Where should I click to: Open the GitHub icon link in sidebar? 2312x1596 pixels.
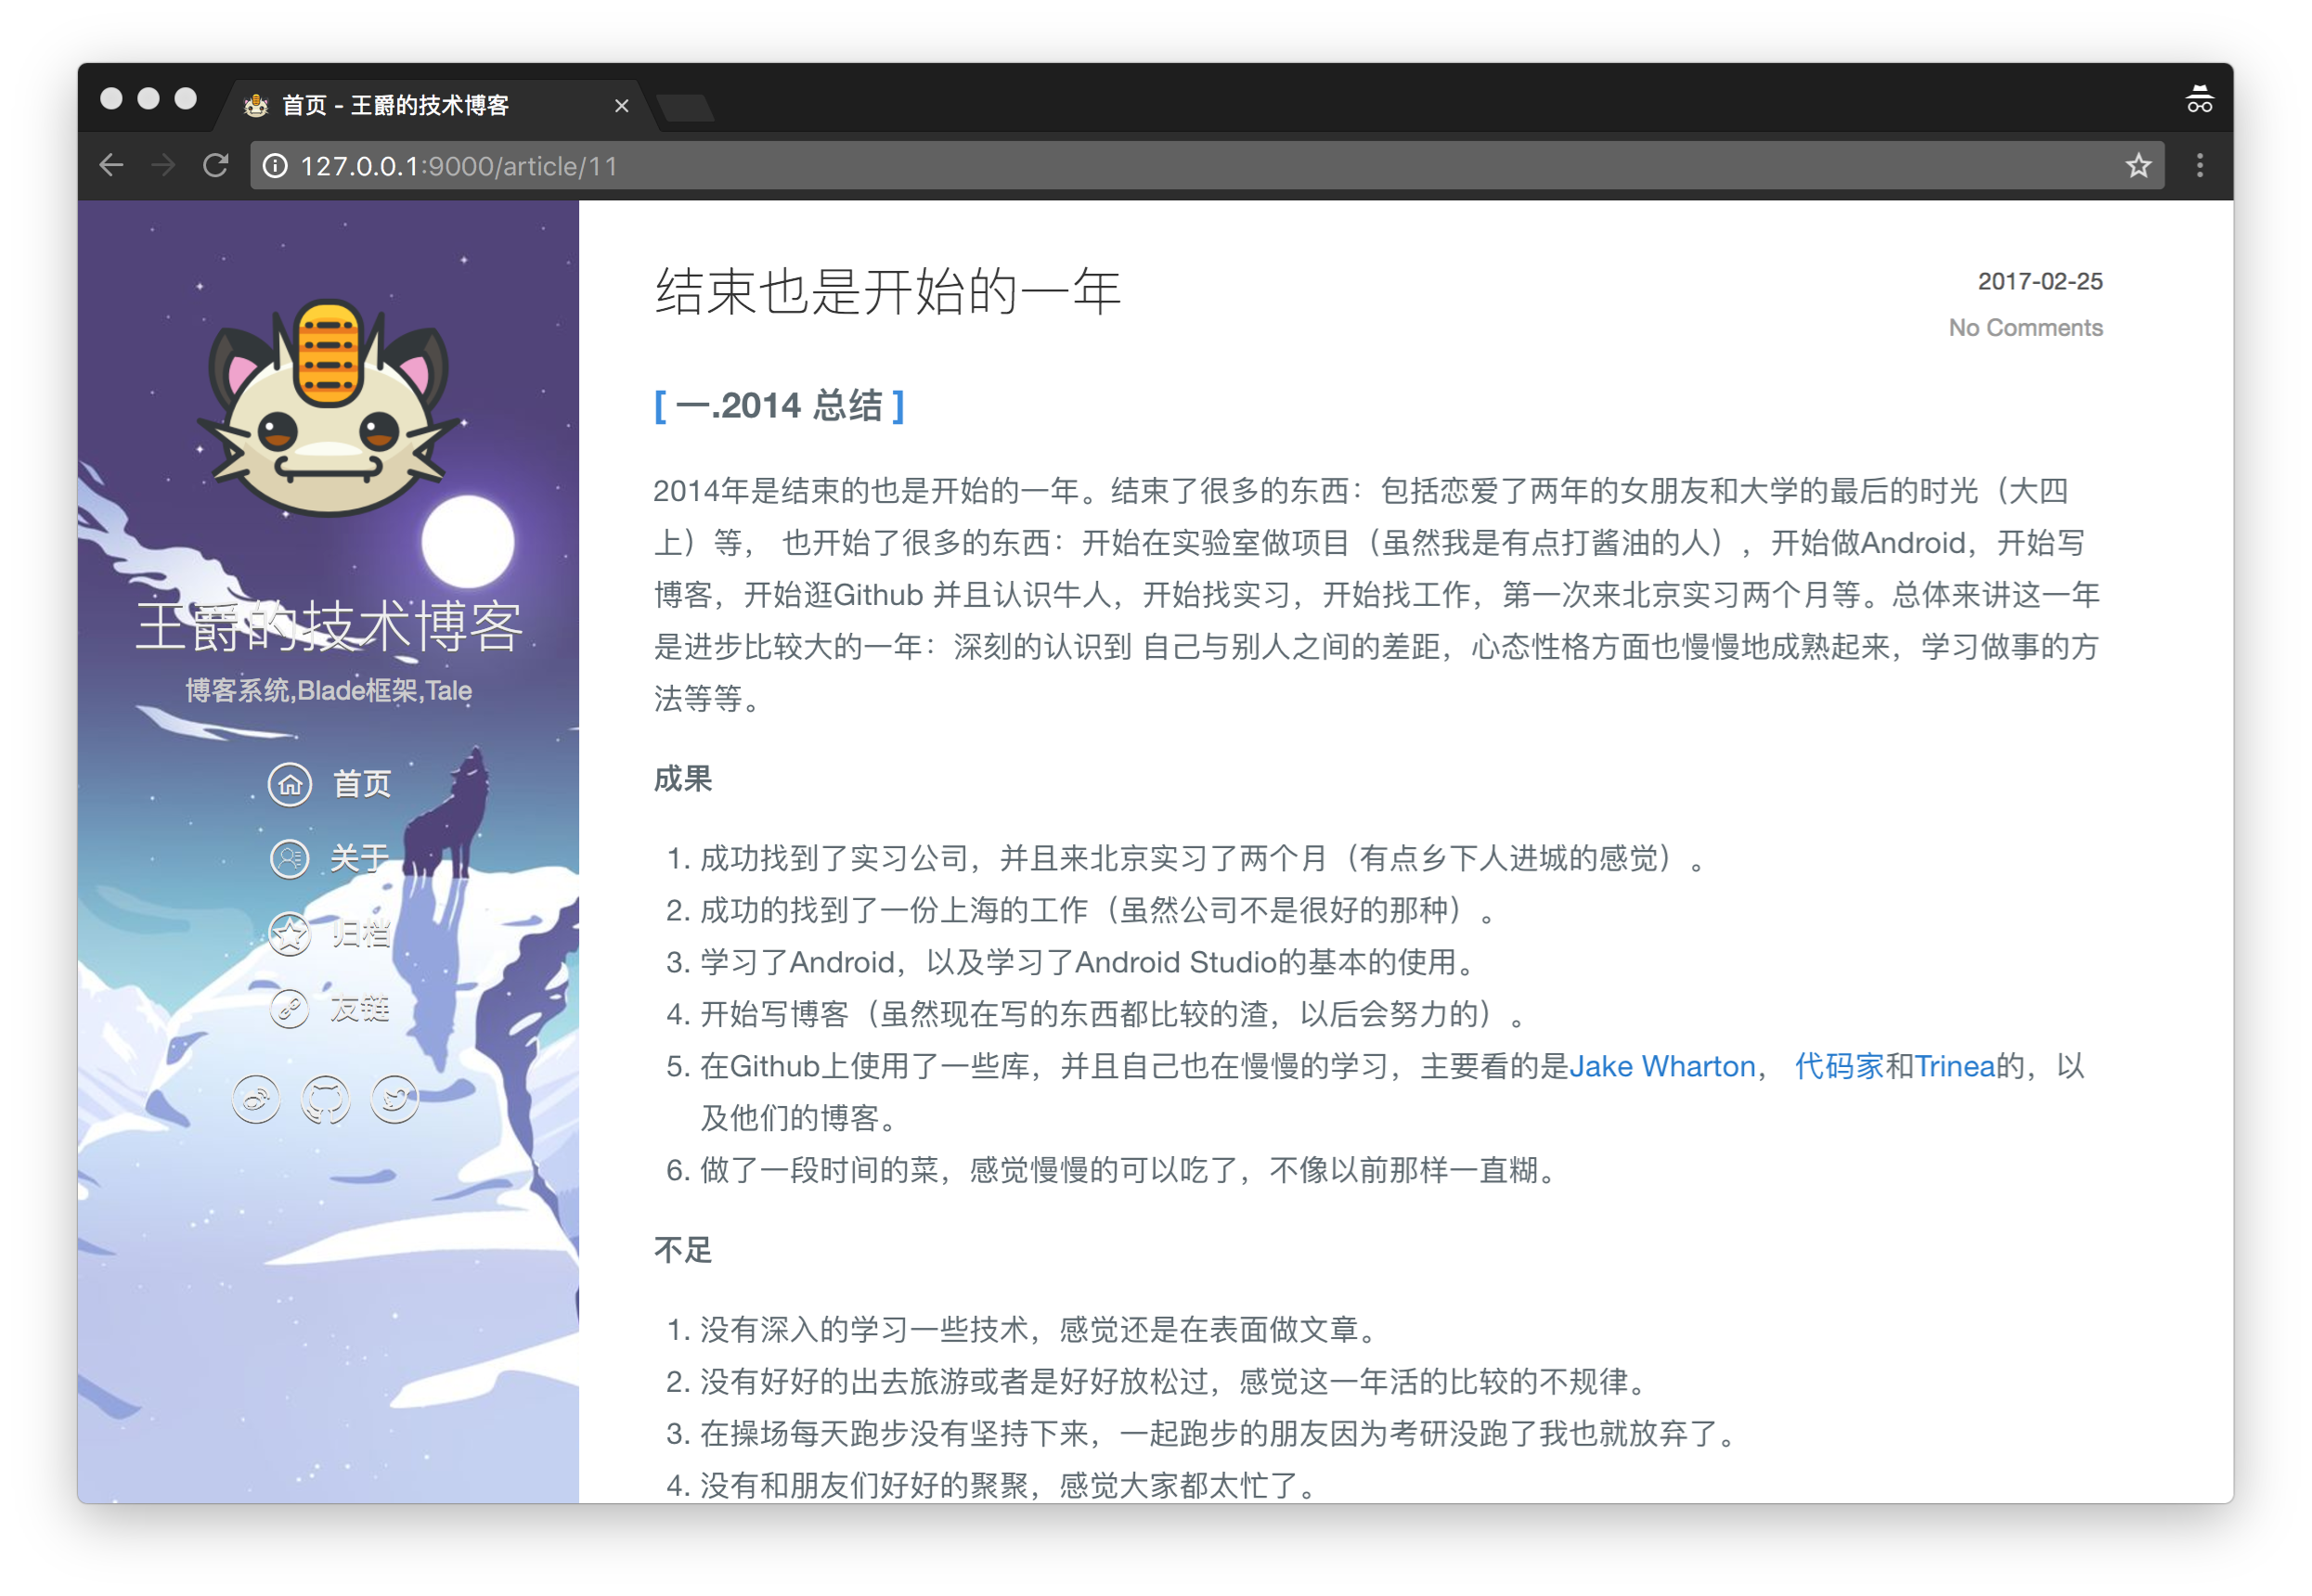point(326,1099)
